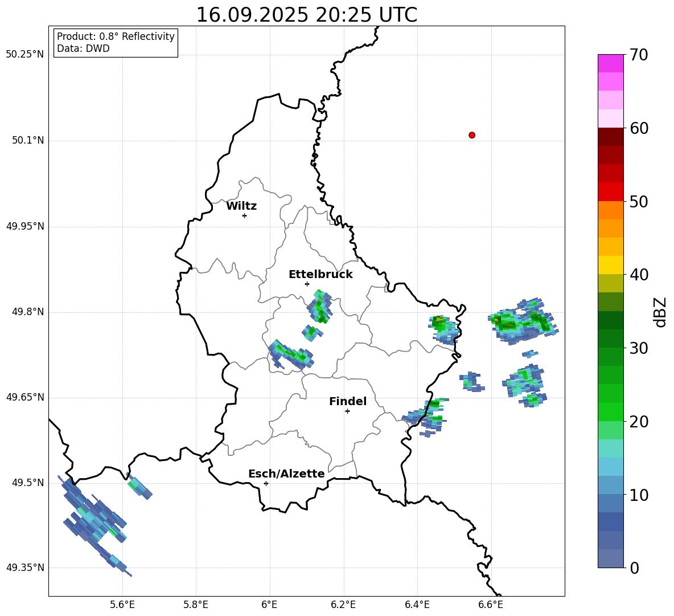Screen dimensions: 674x616
Task: Click the colorbar value 40
Action: tap(639, 275)
